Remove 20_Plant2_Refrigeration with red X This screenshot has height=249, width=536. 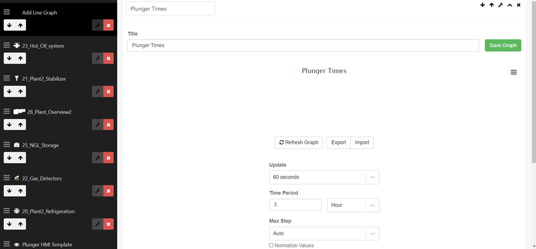click(108, 224)
